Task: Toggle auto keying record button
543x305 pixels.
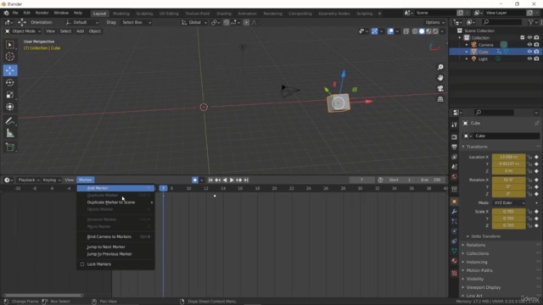Action: pos(195,180)
